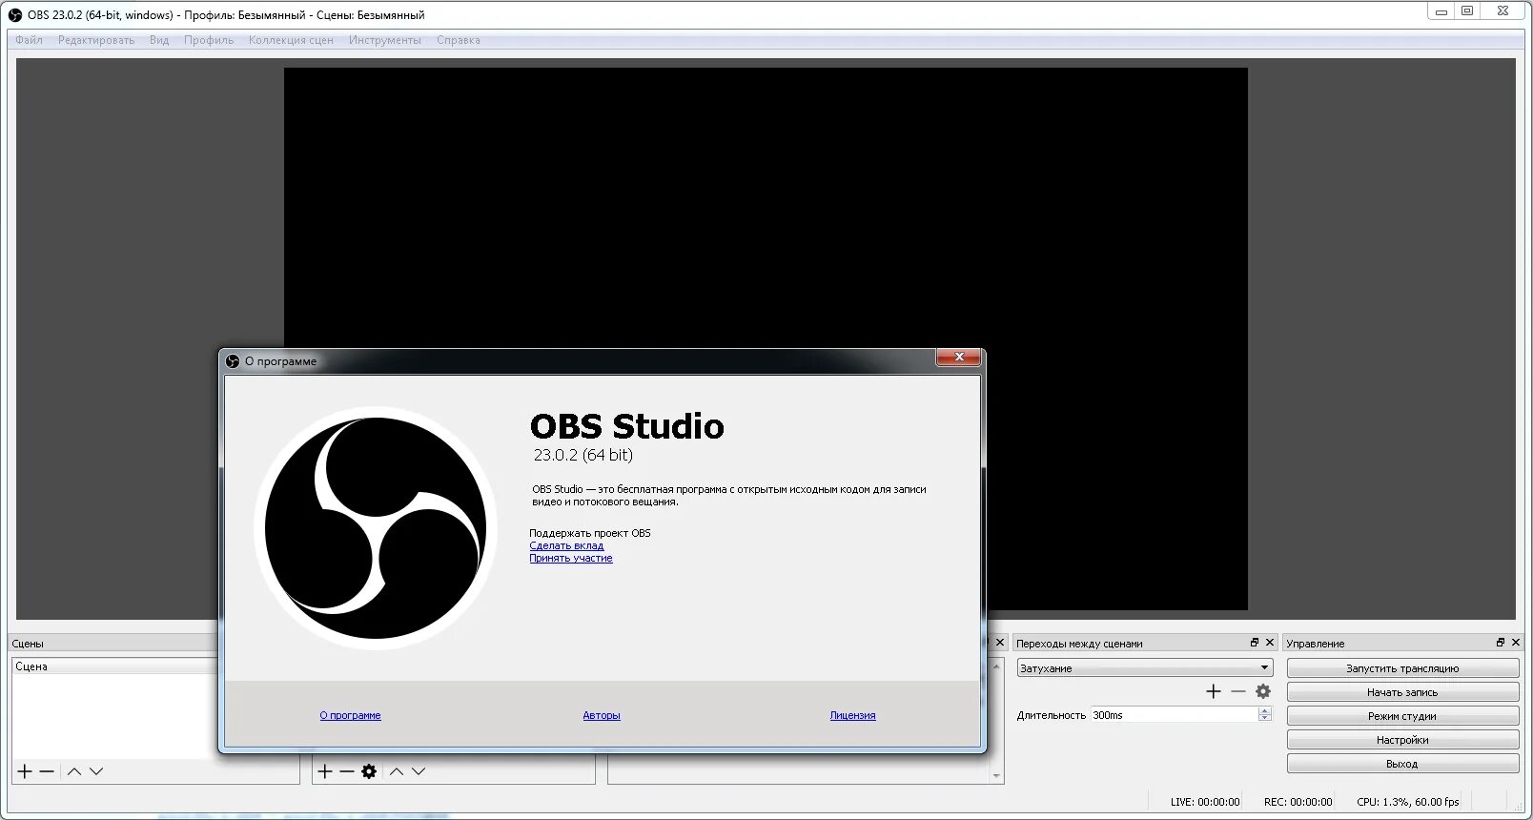Click the REC: 00:00:00 status text

1298,802
